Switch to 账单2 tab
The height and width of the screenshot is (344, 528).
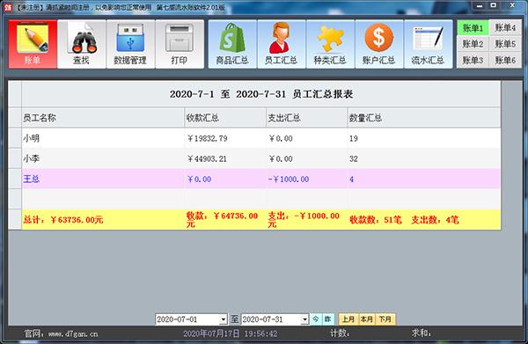(473, 44)
